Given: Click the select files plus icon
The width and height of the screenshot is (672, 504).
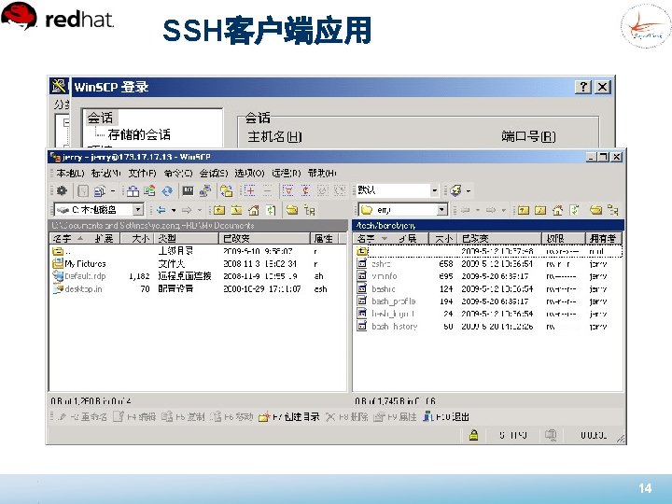Looking at the screenshot, I should (x=250, y=190).
